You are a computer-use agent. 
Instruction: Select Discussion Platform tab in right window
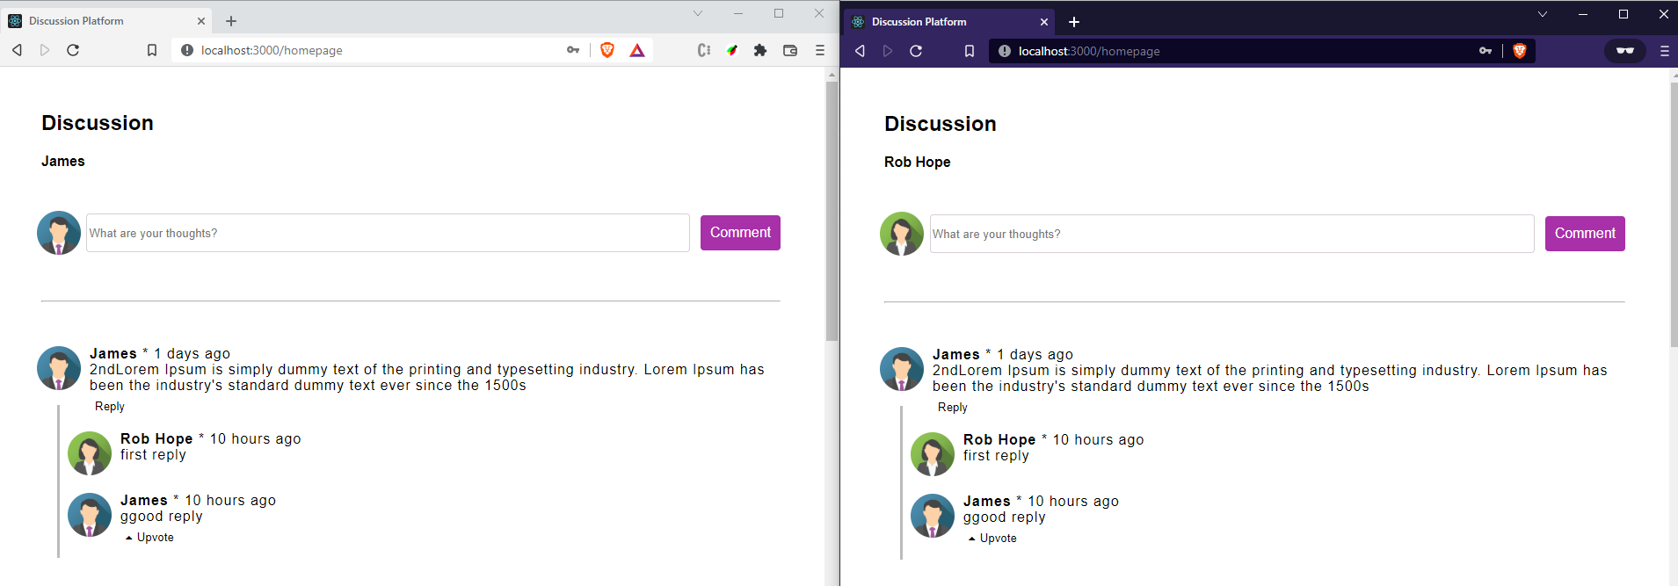(x=949, y=22)
